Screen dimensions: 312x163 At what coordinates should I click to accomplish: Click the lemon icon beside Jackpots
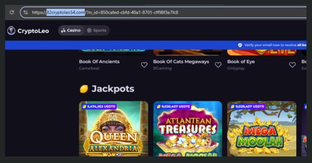coord(84,89)
